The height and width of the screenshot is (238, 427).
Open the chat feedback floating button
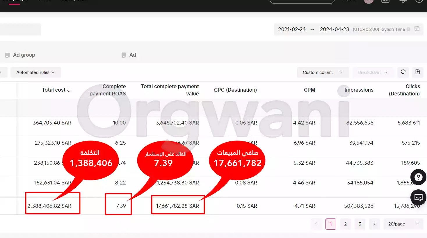tap(418, 197)
